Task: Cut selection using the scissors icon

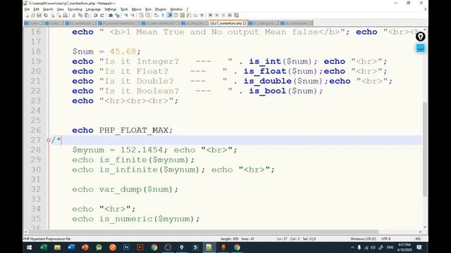Action: [73, 15]
